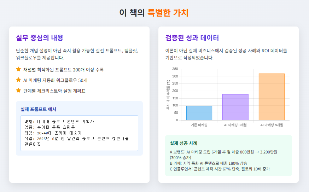
Task: Click the 실제 성공 사례 heading
Action: click(183, 143)
